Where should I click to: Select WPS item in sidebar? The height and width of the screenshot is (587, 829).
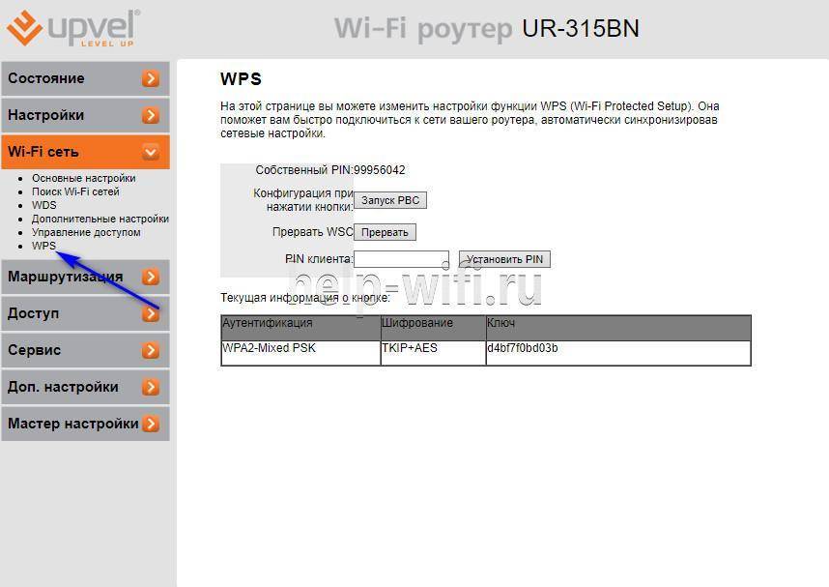click(43, 246)
